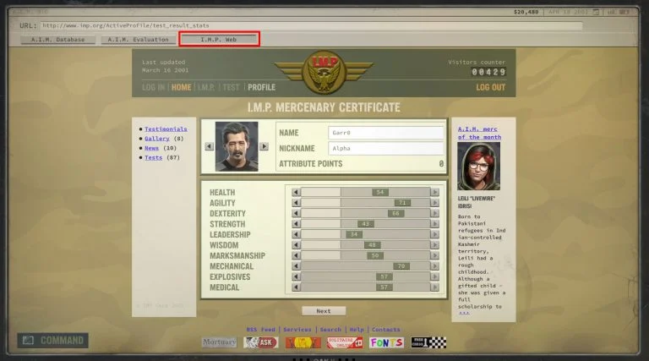The height and width of the screenshot is (361, 649).
Task: Open RSS Feed footer link
Action: [x=261, y=330]
